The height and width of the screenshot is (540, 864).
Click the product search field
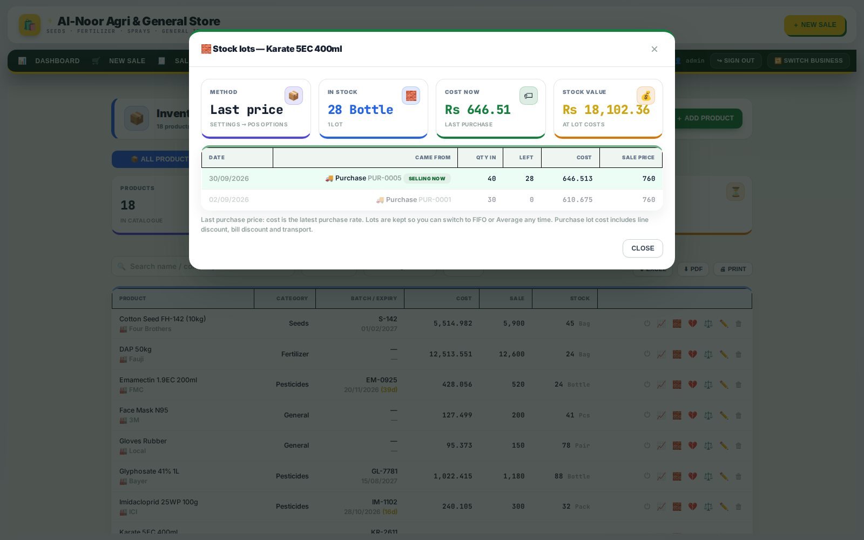coord(202,267)
